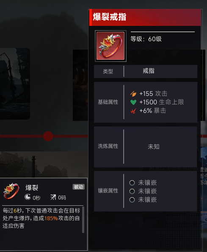This screenshot has height=252, width=207.
Task: Click the green heart health icon
Action: tap(133, 102)
